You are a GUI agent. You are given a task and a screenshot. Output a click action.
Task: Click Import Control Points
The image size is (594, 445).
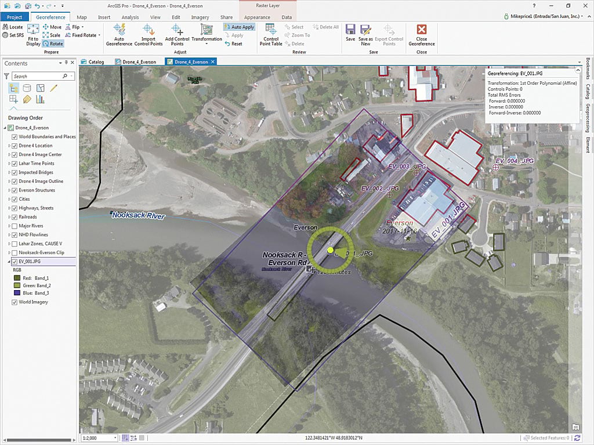148,35
